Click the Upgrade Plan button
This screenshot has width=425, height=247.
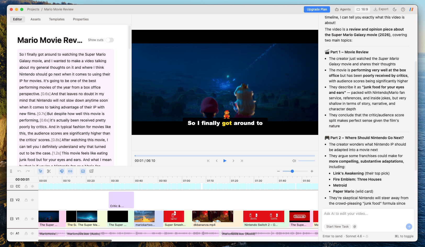click(317, 9)
